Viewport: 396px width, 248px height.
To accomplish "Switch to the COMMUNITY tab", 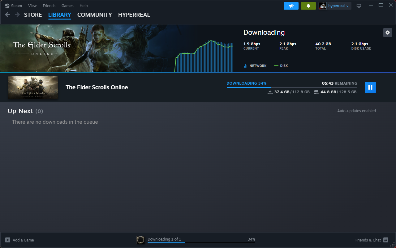I will click(94, 15).
